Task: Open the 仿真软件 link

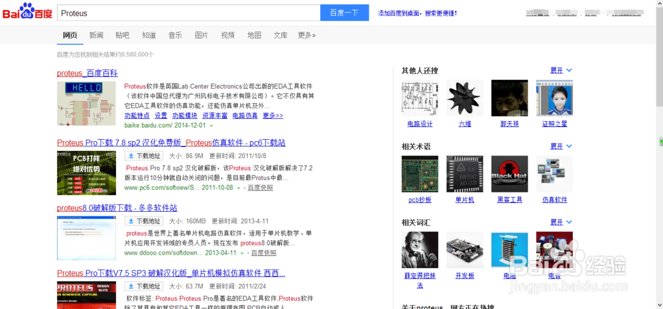Action: [554, 200]
